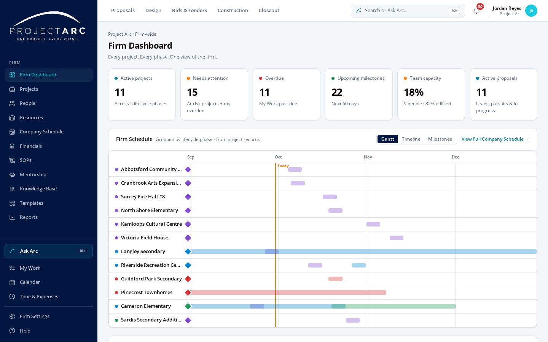Click the Cameron Elementary green diamond marker
The height and width of the screenshot is (342, 548).
point(188,306)
